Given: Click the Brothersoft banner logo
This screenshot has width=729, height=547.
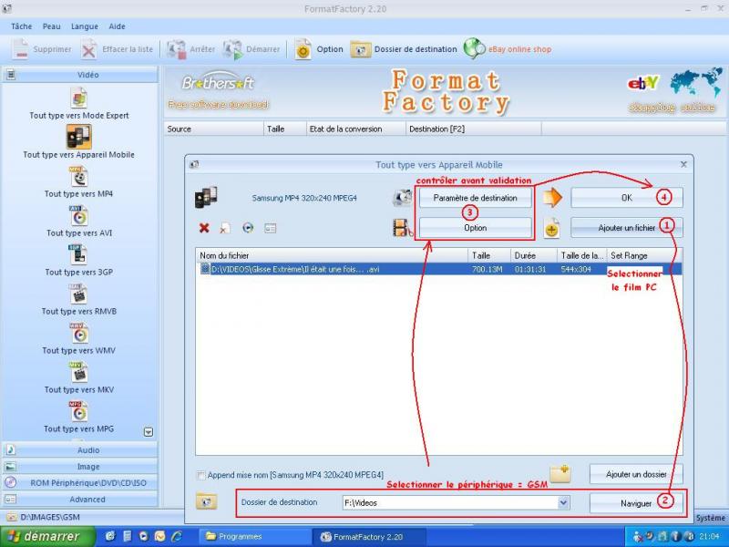Looking at the screenshot, I should pos(218,90).
